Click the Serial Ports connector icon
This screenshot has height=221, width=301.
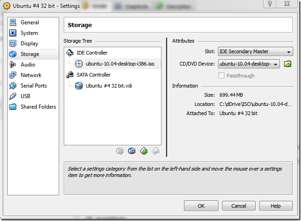pos(13,86)
